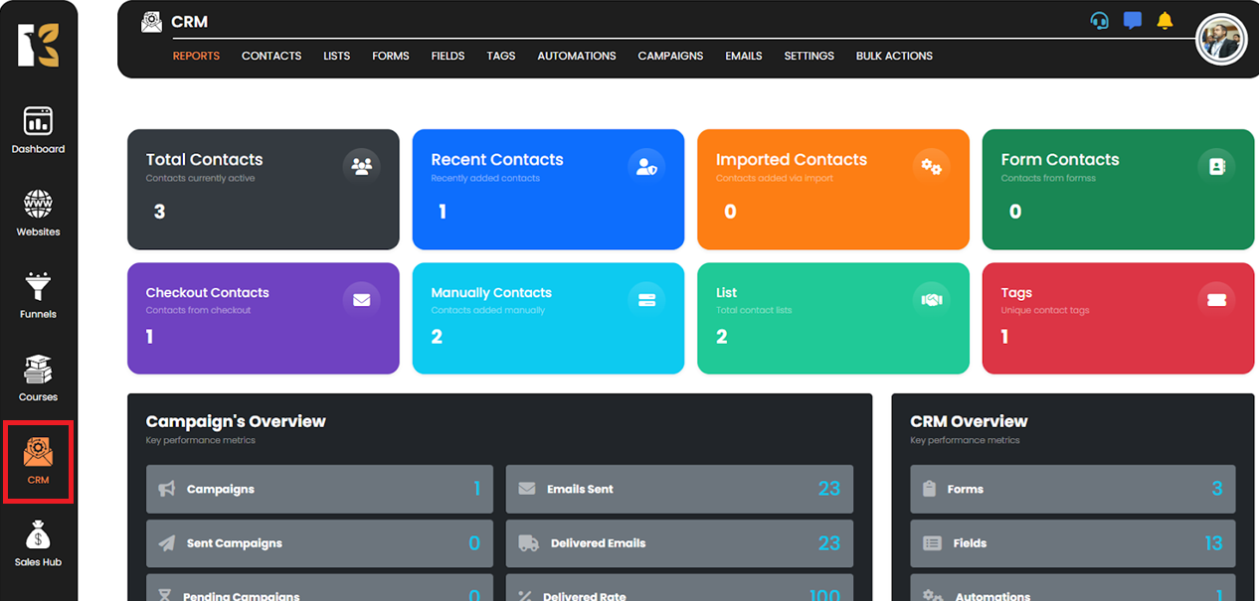Switch to the Contacts tab
The width and height of the screenshot is (1259, 601).
pyautogui.click(x=270, y=56)
